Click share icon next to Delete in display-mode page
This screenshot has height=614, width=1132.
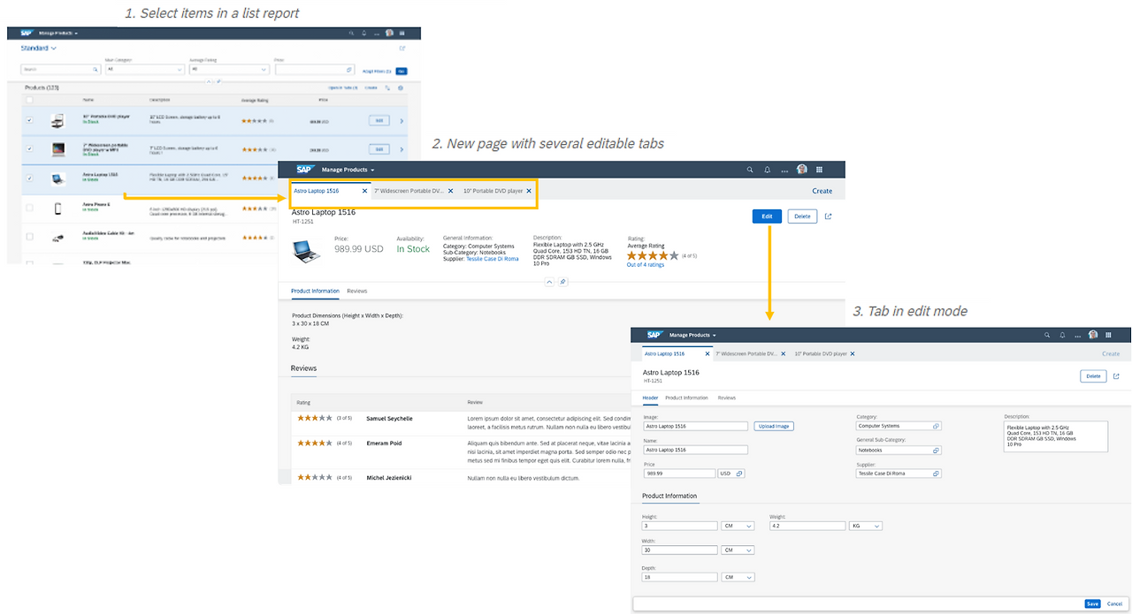(829, 216)
